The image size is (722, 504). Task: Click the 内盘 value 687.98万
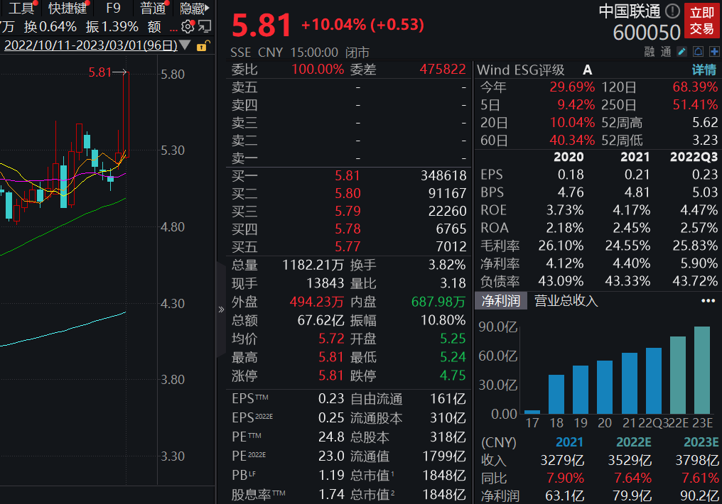438,302
